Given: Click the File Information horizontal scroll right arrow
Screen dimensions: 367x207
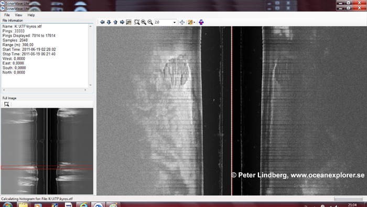Looking at the screenshot, I should (85, 90).
